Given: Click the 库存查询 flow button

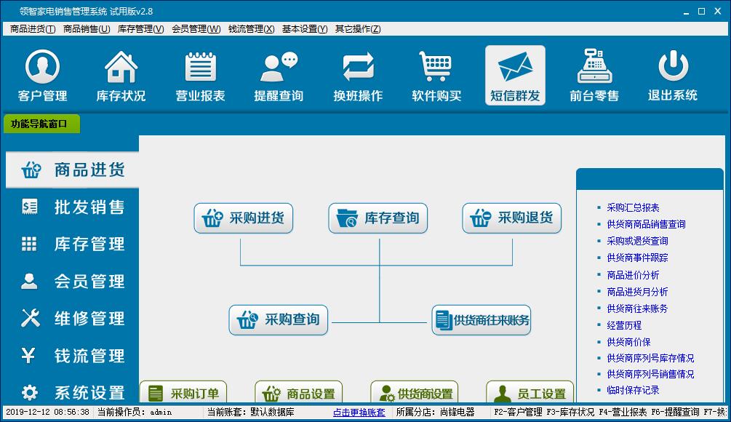Looking at the screenshot, I should (378, 218).
